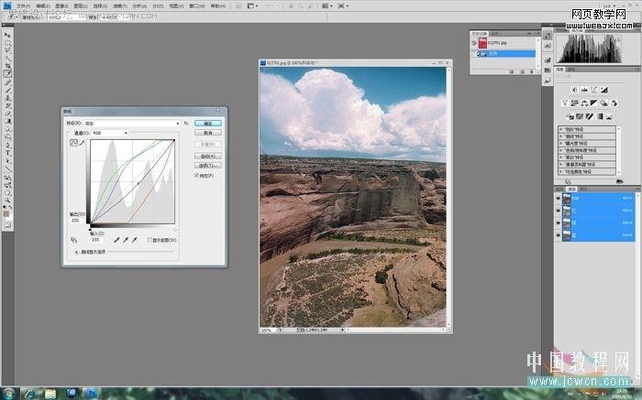Screen dimensions: 642x400
Task: Select the Move tool at toolbox top
Action: coord(7,35)
